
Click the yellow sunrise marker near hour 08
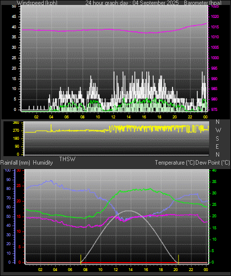coord(81,259)
